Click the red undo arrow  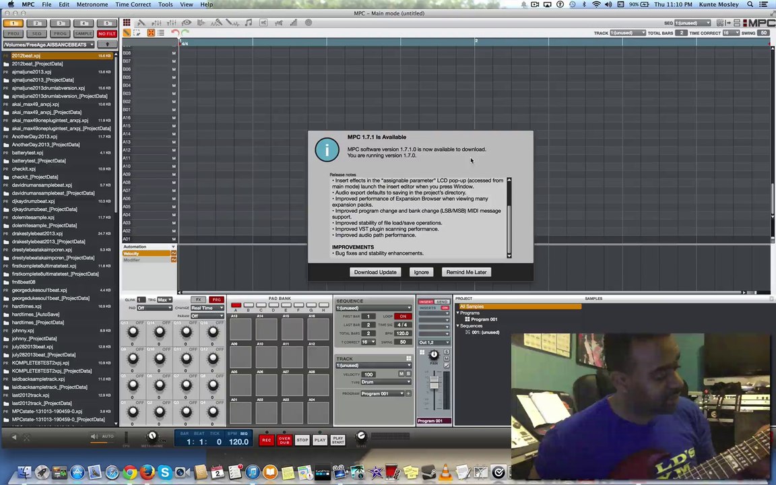pos(174,32)
